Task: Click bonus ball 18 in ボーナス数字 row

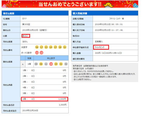Action: coord(41,53)
